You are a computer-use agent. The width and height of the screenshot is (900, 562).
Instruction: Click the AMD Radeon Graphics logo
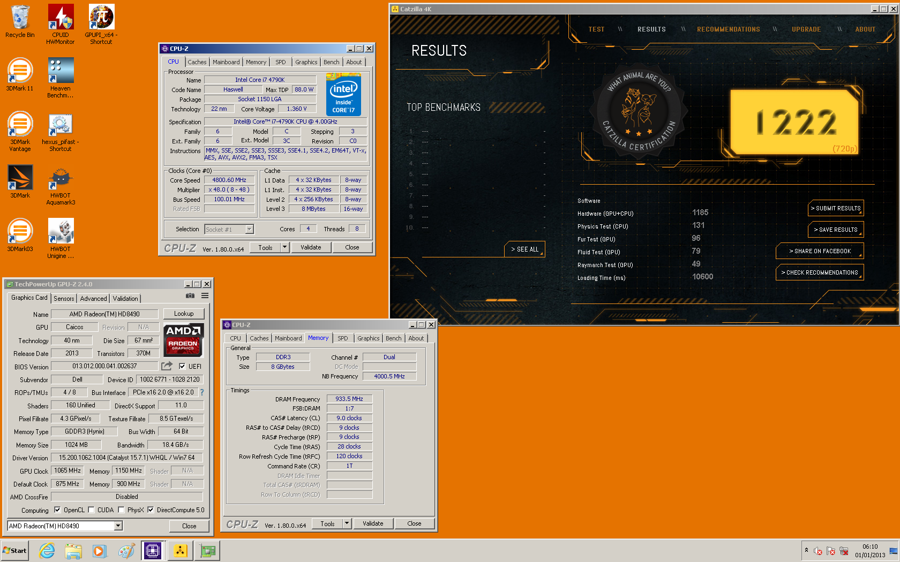coord(183,340)
